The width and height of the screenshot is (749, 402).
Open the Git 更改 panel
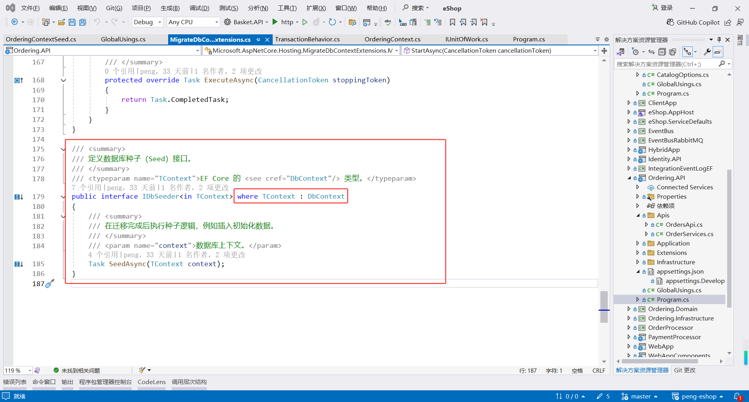coord(685,370)
